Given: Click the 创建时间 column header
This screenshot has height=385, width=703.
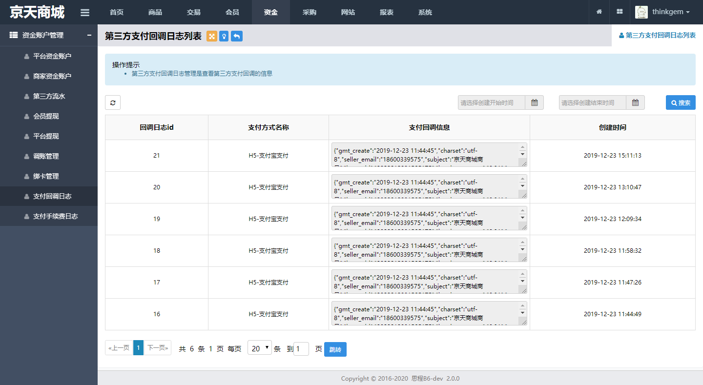Looking at the screenshot, I should click(613, 127).
